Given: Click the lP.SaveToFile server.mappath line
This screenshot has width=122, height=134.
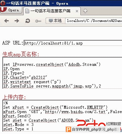Looking at the screenshot, I should (52, 86).
